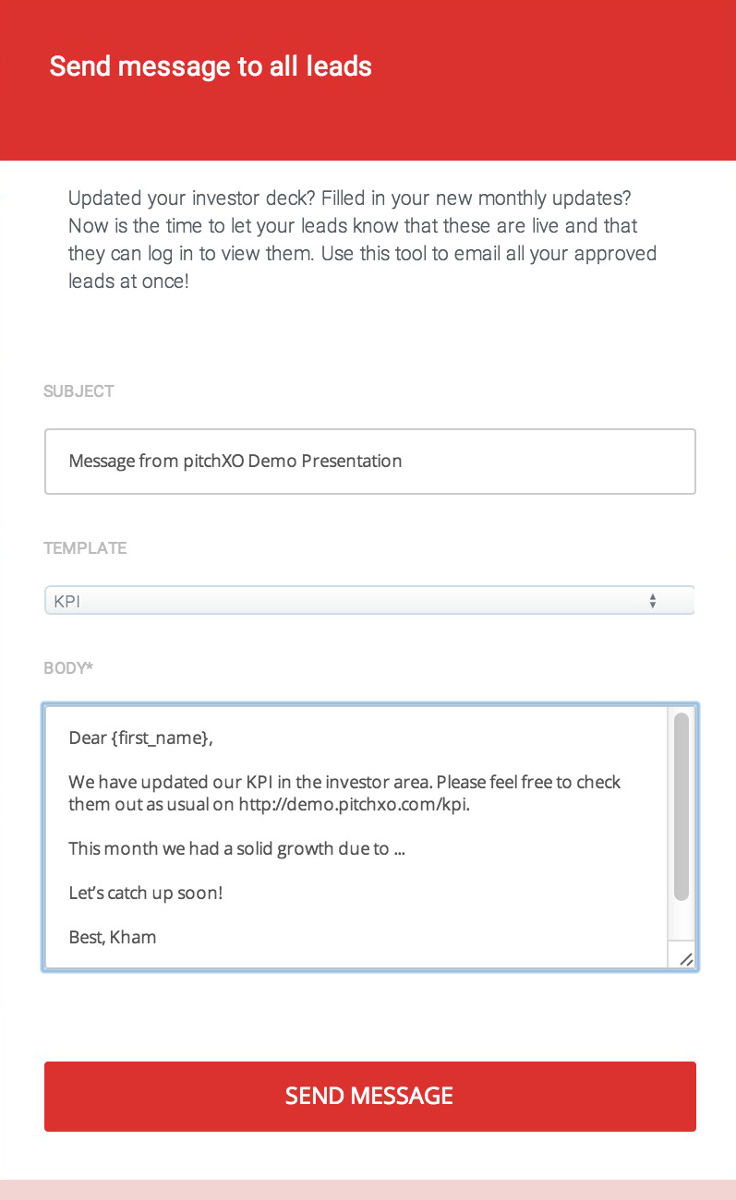Place cursor in 'This month we had' line

(236, 848)
